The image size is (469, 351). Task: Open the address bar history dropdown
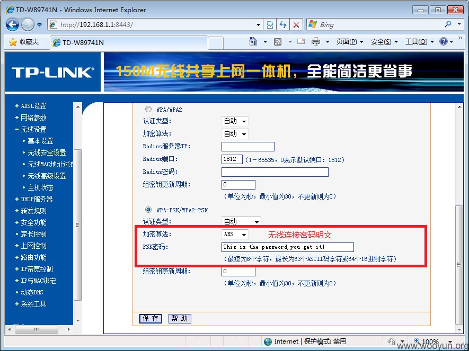(259, 25)
